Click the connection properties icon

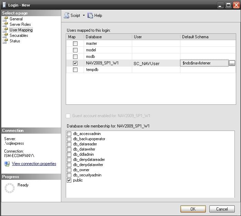tap(7, 164)
